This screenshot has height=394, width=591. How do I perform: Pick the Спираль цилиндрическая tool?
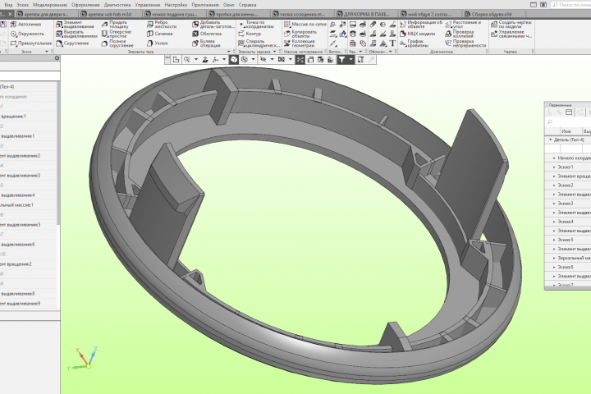click(x=259, y=44)
